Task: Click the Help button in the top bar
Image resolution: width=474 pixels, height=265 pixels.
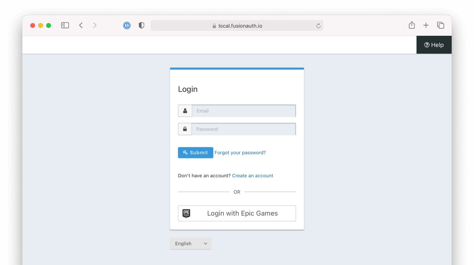Action: point(434,45)
